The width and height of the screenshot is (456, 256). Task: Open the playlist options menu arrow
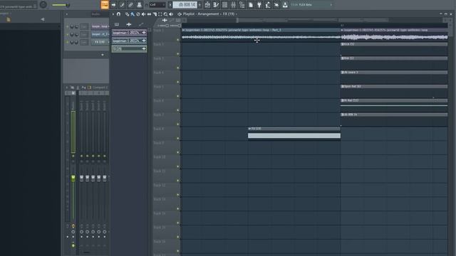(113, 14)
